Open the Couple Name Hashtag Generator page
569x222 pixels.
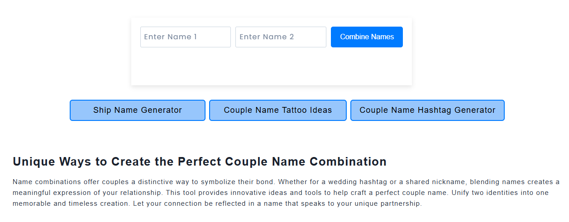click(427, 110)
